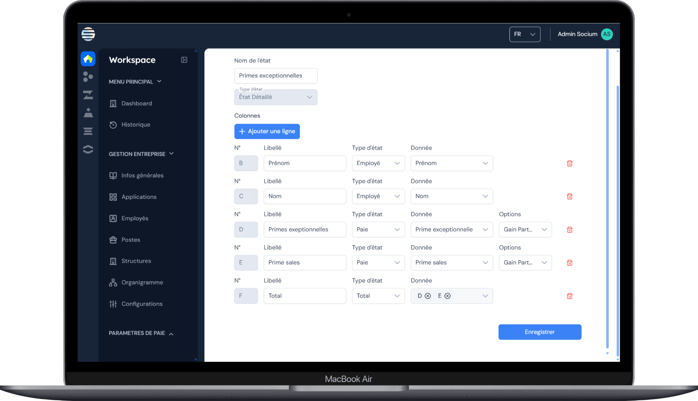Go to Organigramme menu item
The height and width of the screenshot is (401, 698).
point(142,283)
